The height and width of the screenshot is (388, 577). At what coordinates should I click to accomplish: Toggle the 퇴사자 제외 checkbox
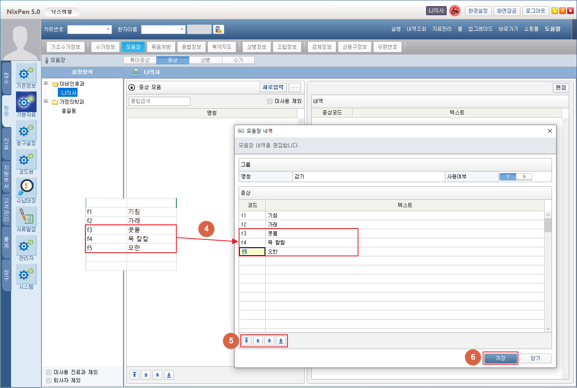click(49, 381)
